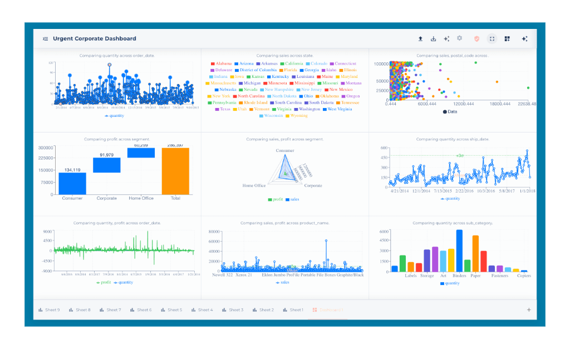Toggle the New York legend entry
The height and width of the screenshot is (349, 570).
tap(219, 96)
